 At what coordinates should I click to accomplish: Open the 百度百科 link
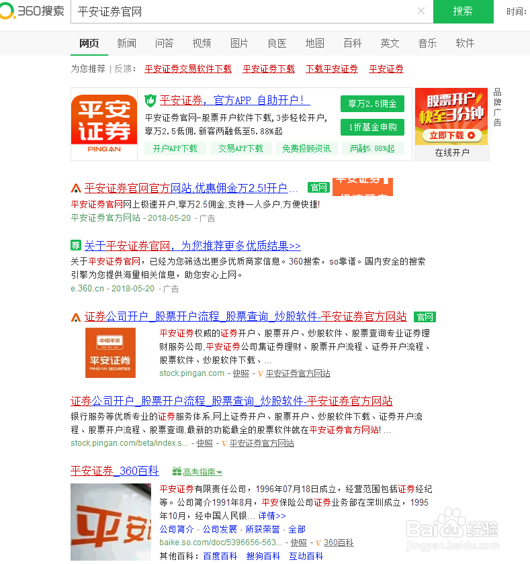pyautogui.click(x=220, y=556)
